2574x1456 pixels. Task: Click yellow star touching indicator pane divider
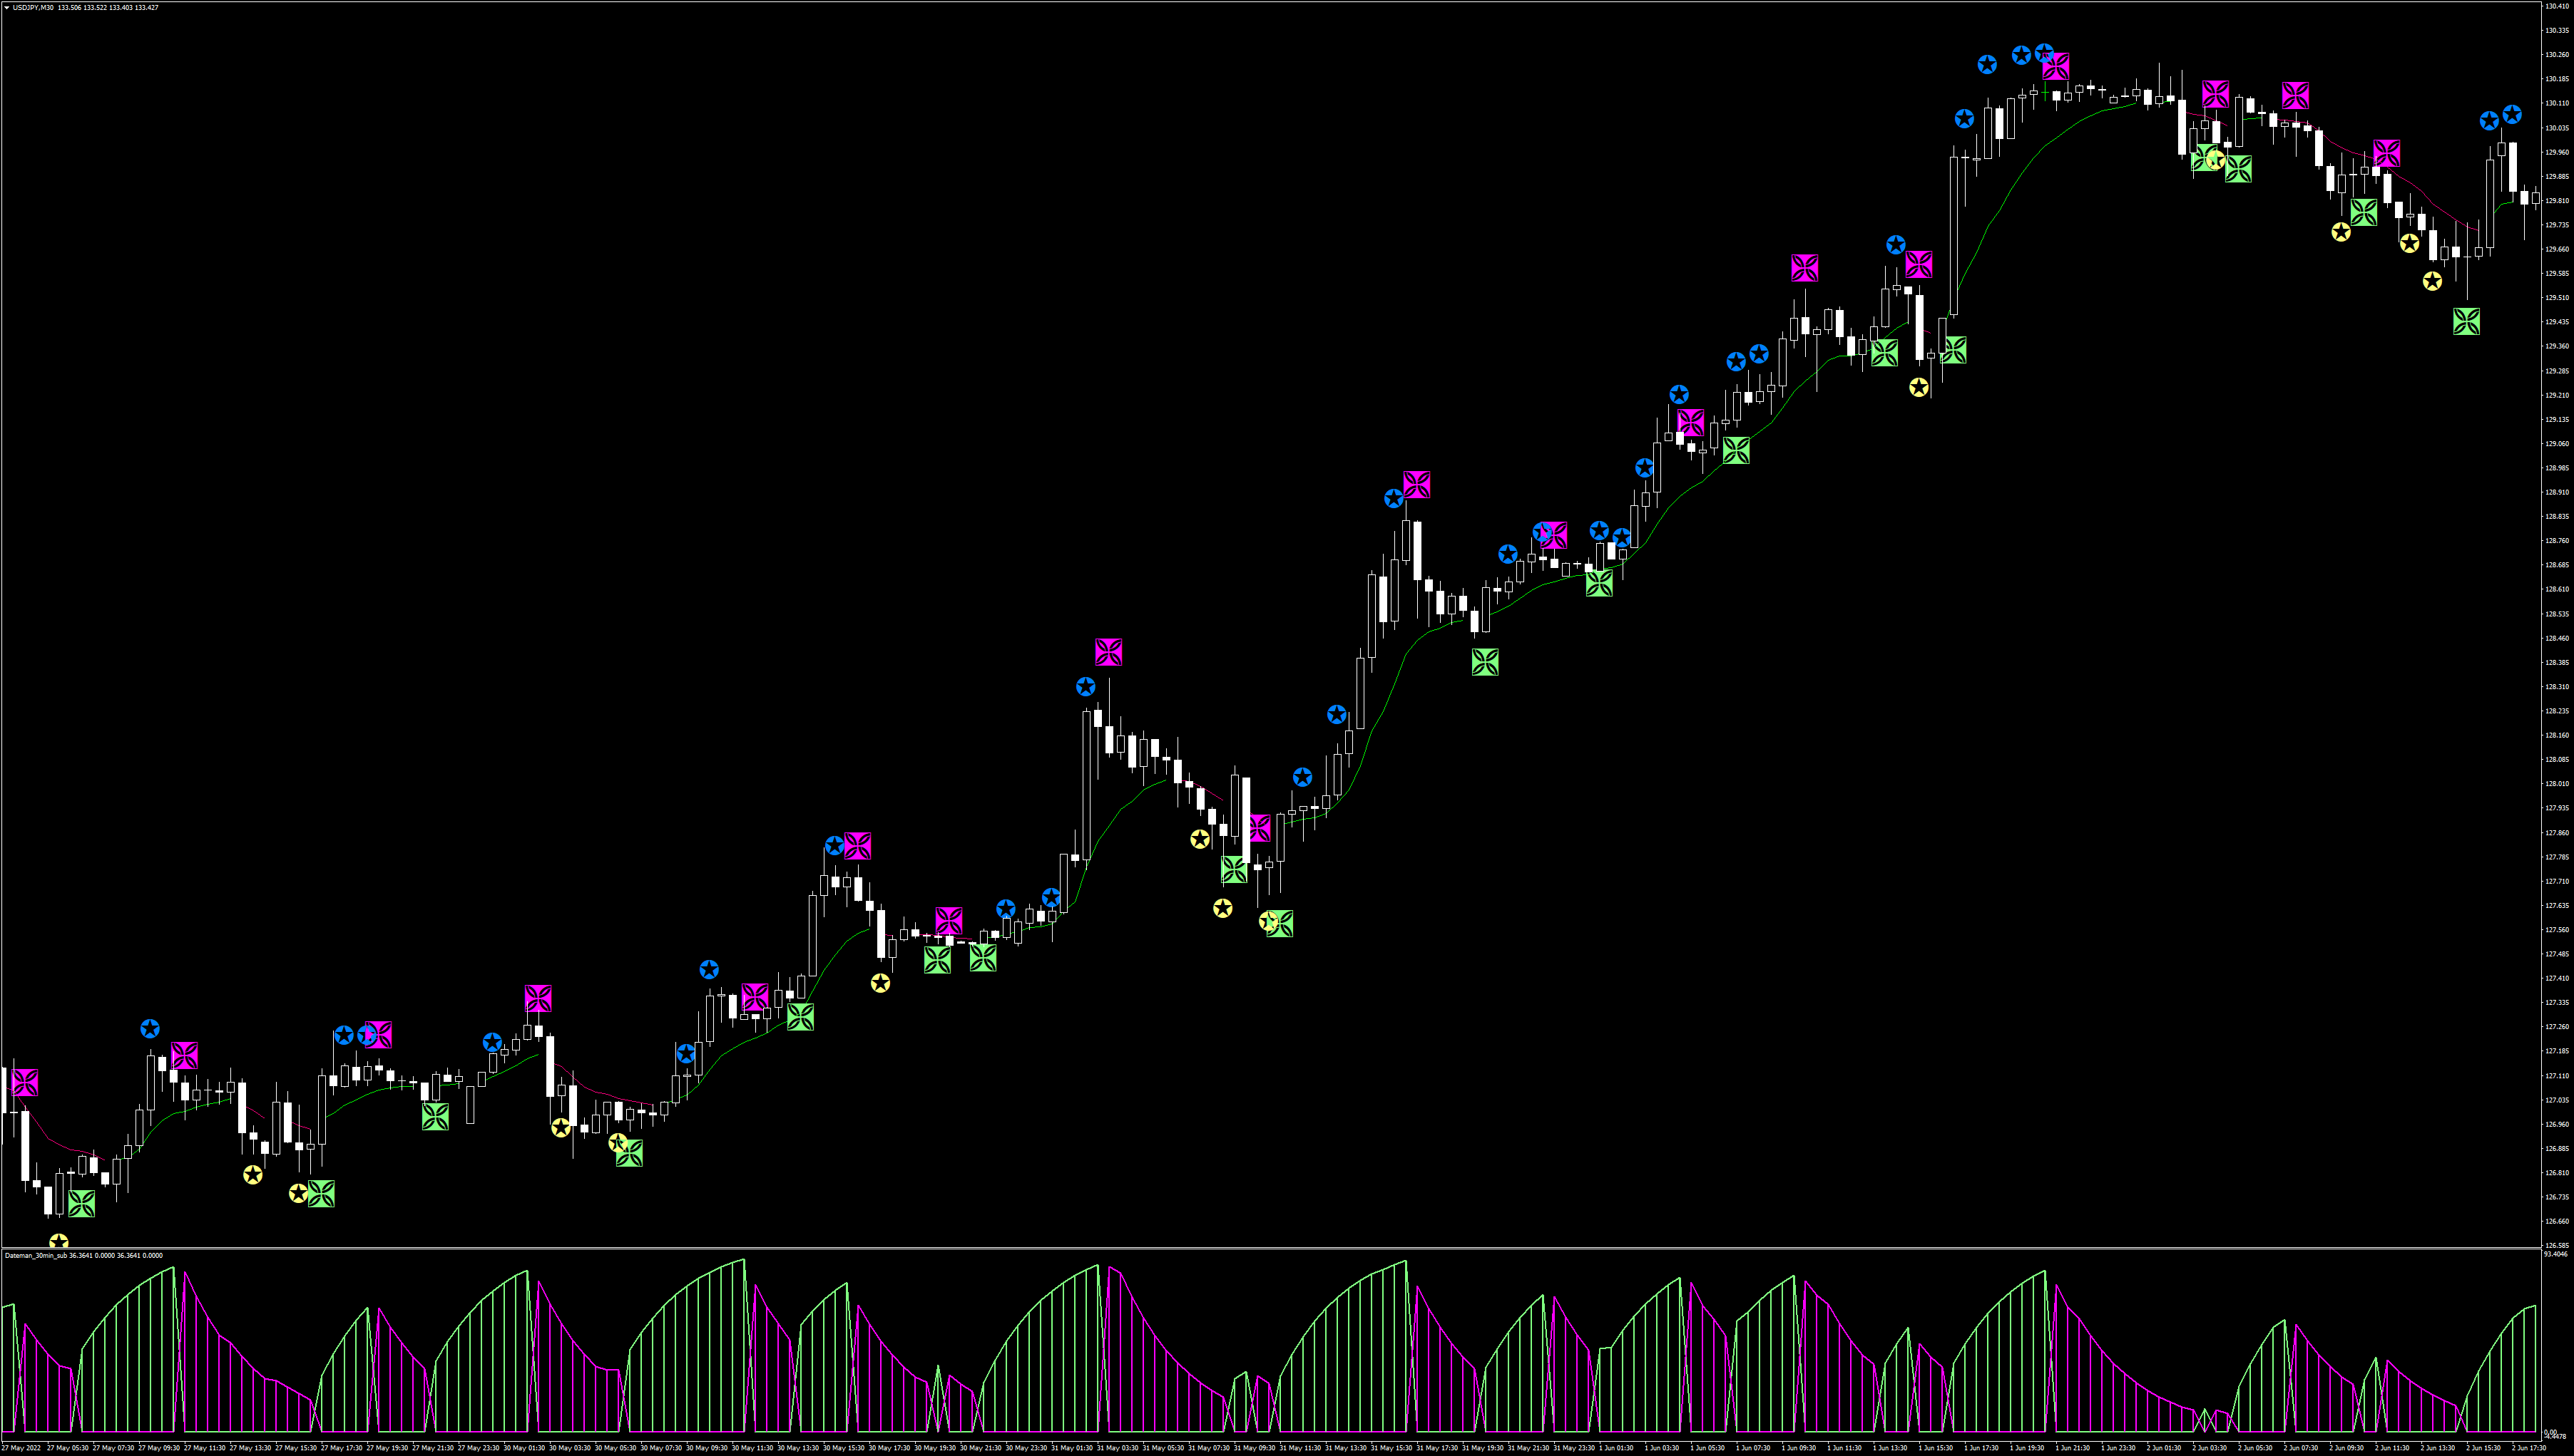click(x=59, y=1242)
